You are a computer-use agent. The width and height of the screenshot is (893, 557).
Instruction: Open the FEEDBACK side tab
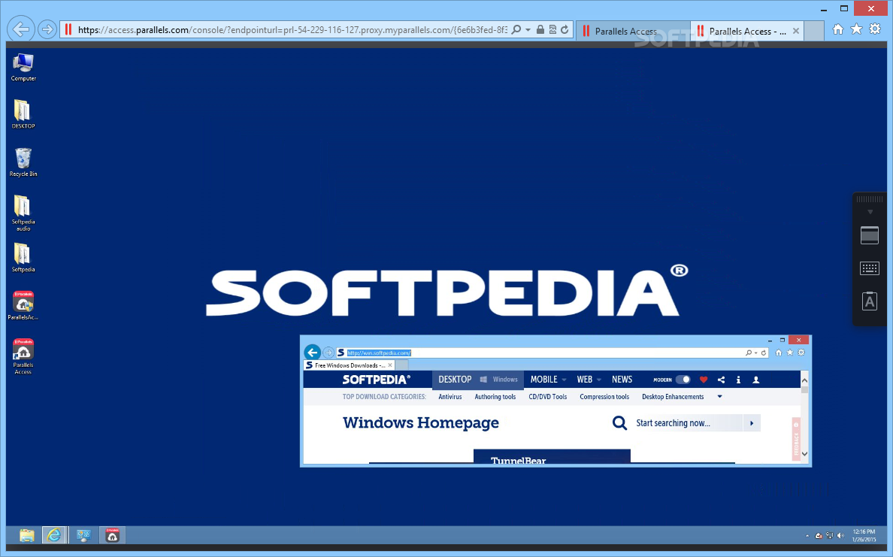click(796, 438)
